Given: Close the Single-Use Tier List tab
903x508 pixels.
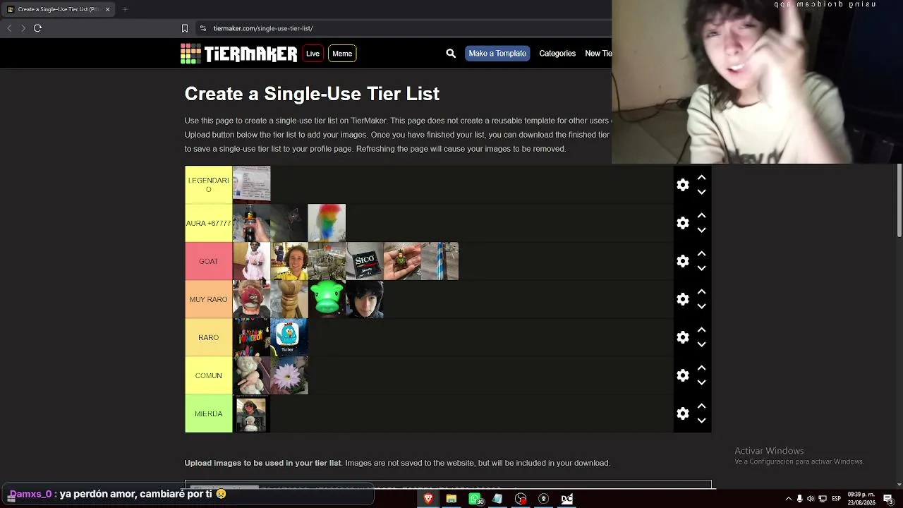Looking at the screenshot, I should click(x=107, y=9).
